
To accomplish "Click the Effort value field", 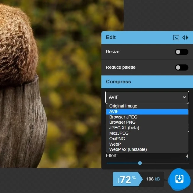I will pos(187,156).
